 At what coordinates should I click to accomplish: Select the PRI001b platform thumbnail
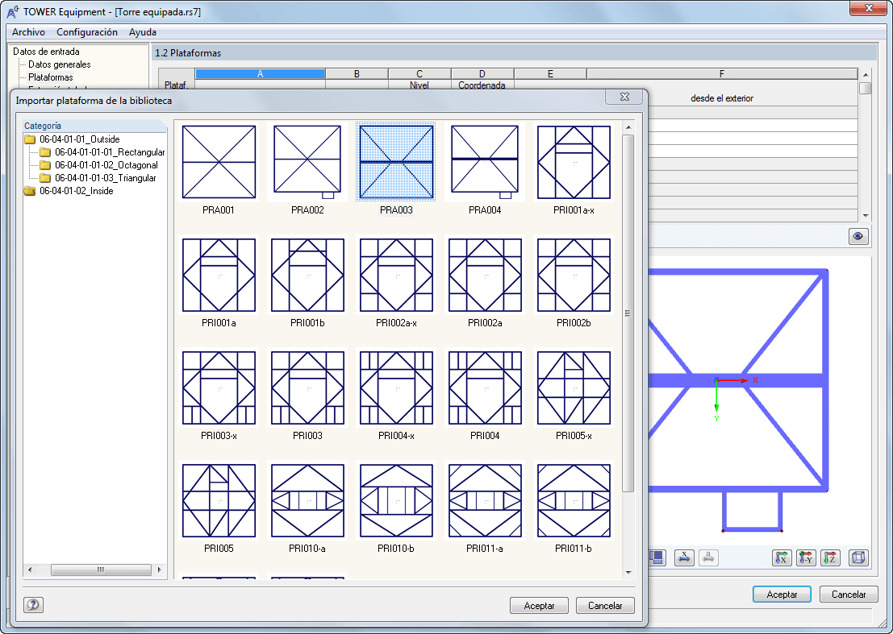tap(307, 276)
